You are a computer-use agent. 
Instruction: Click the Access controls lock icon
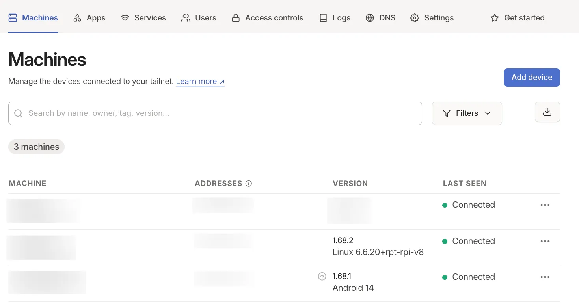[236, 17]
